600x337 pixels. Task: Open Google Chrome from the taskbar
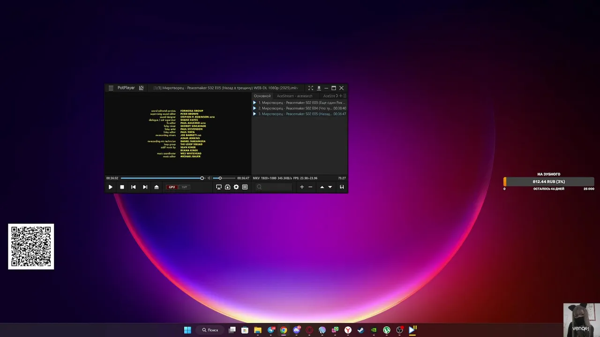284,330
